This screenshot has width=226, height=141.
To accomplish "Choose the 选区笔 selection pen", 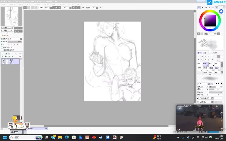I will click(x=212, y=69).
